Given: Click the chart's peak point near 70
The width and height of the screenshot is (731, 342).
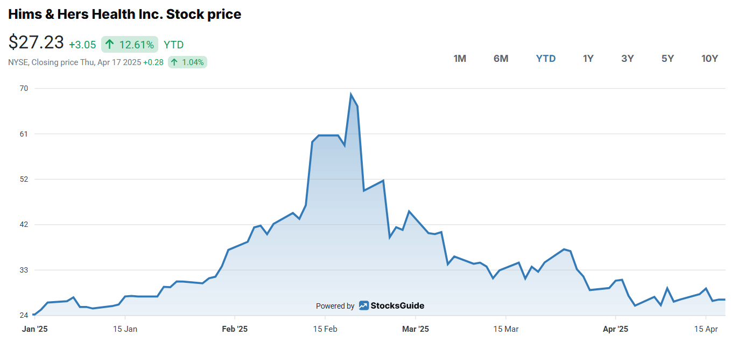Looking at the screenshot, I should pyautogui.click(x=352, y=92).
